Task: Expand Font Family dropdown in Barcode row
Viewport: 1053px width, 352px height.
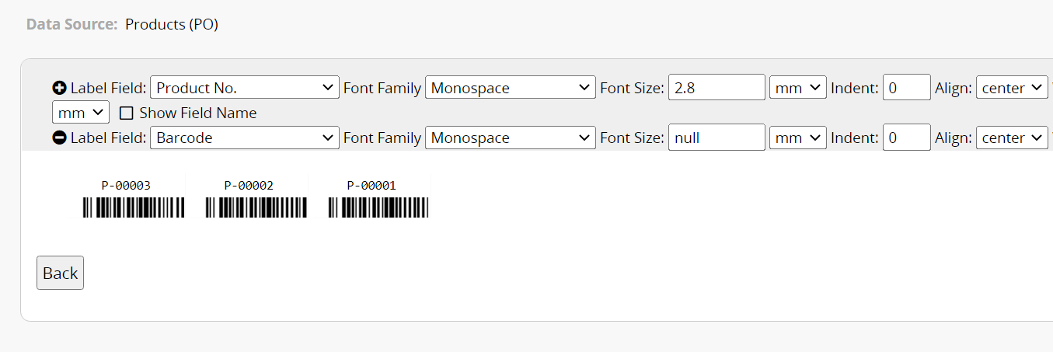Action: coord(511,138)
